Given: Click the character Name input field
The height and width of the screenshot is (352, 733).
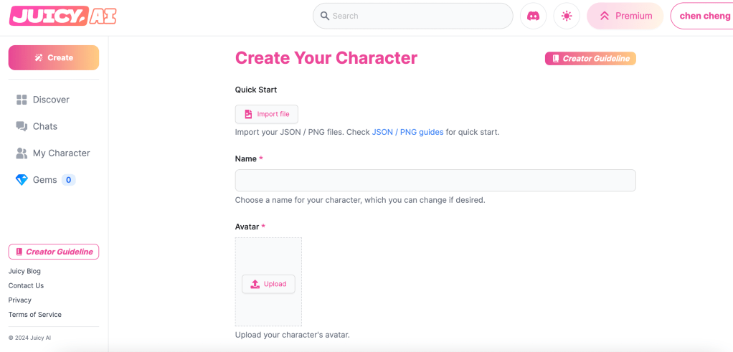Looking at the screenshot, I should pyautogui.click(x=435, y=180).
